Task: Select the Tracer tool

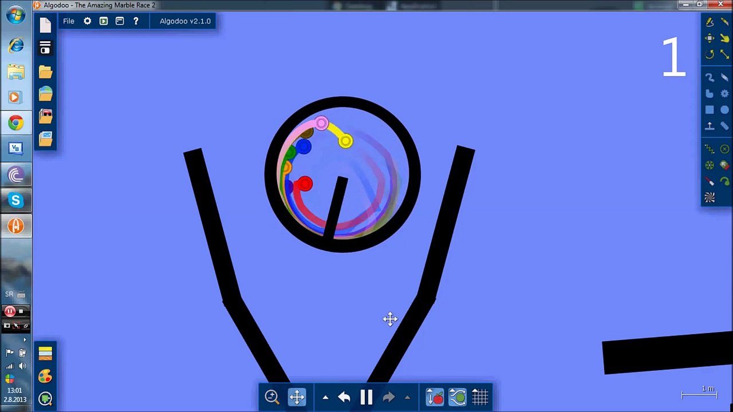Action: click(x=724, y=181)
